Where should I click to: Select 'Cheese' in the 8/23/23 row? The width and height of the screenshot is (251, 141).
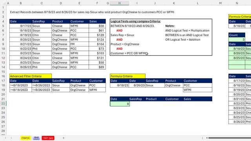click(x=61, y=53)
